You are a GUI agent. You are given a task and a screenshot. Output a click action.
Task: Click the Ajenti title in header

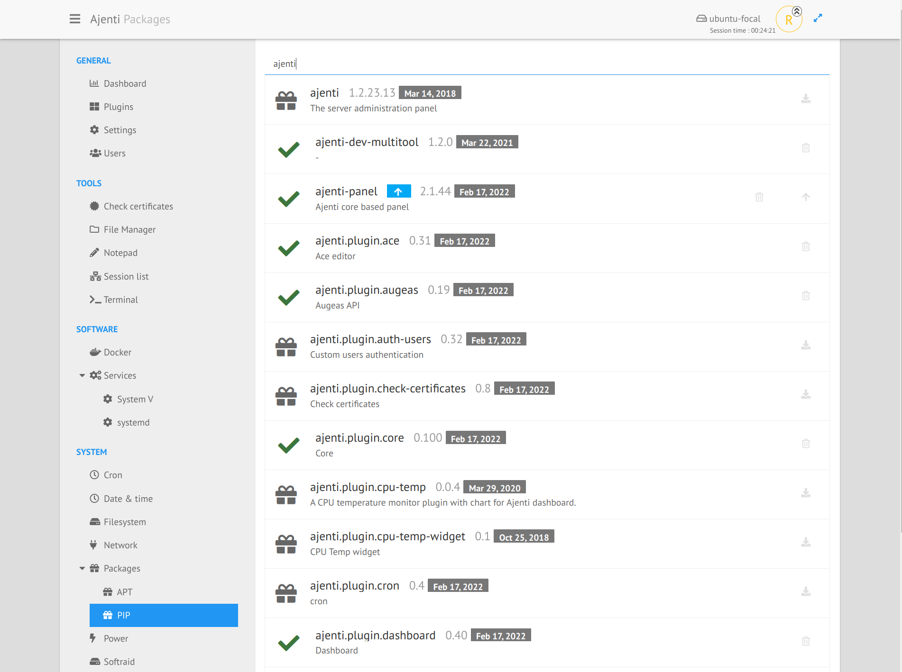click(x=105, y=19)
